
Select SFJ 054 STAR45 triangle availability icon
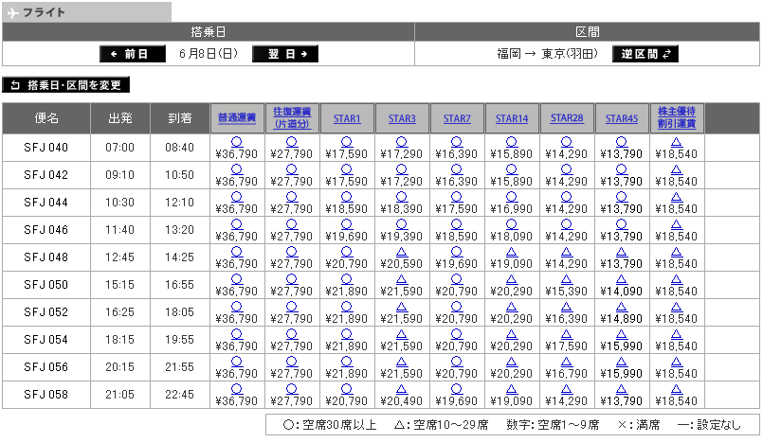tap(622, 333)
